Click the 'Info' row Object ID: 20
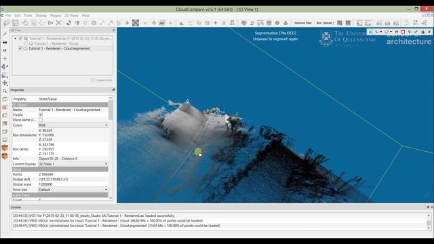Image resolution: width=434 pixels, height=244 pixels. pyautogui.click(x=58, y=159)
